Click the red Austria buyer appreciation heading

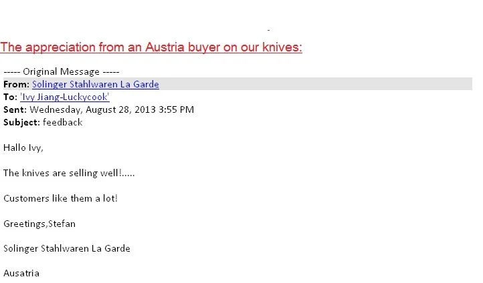(151, 47)
